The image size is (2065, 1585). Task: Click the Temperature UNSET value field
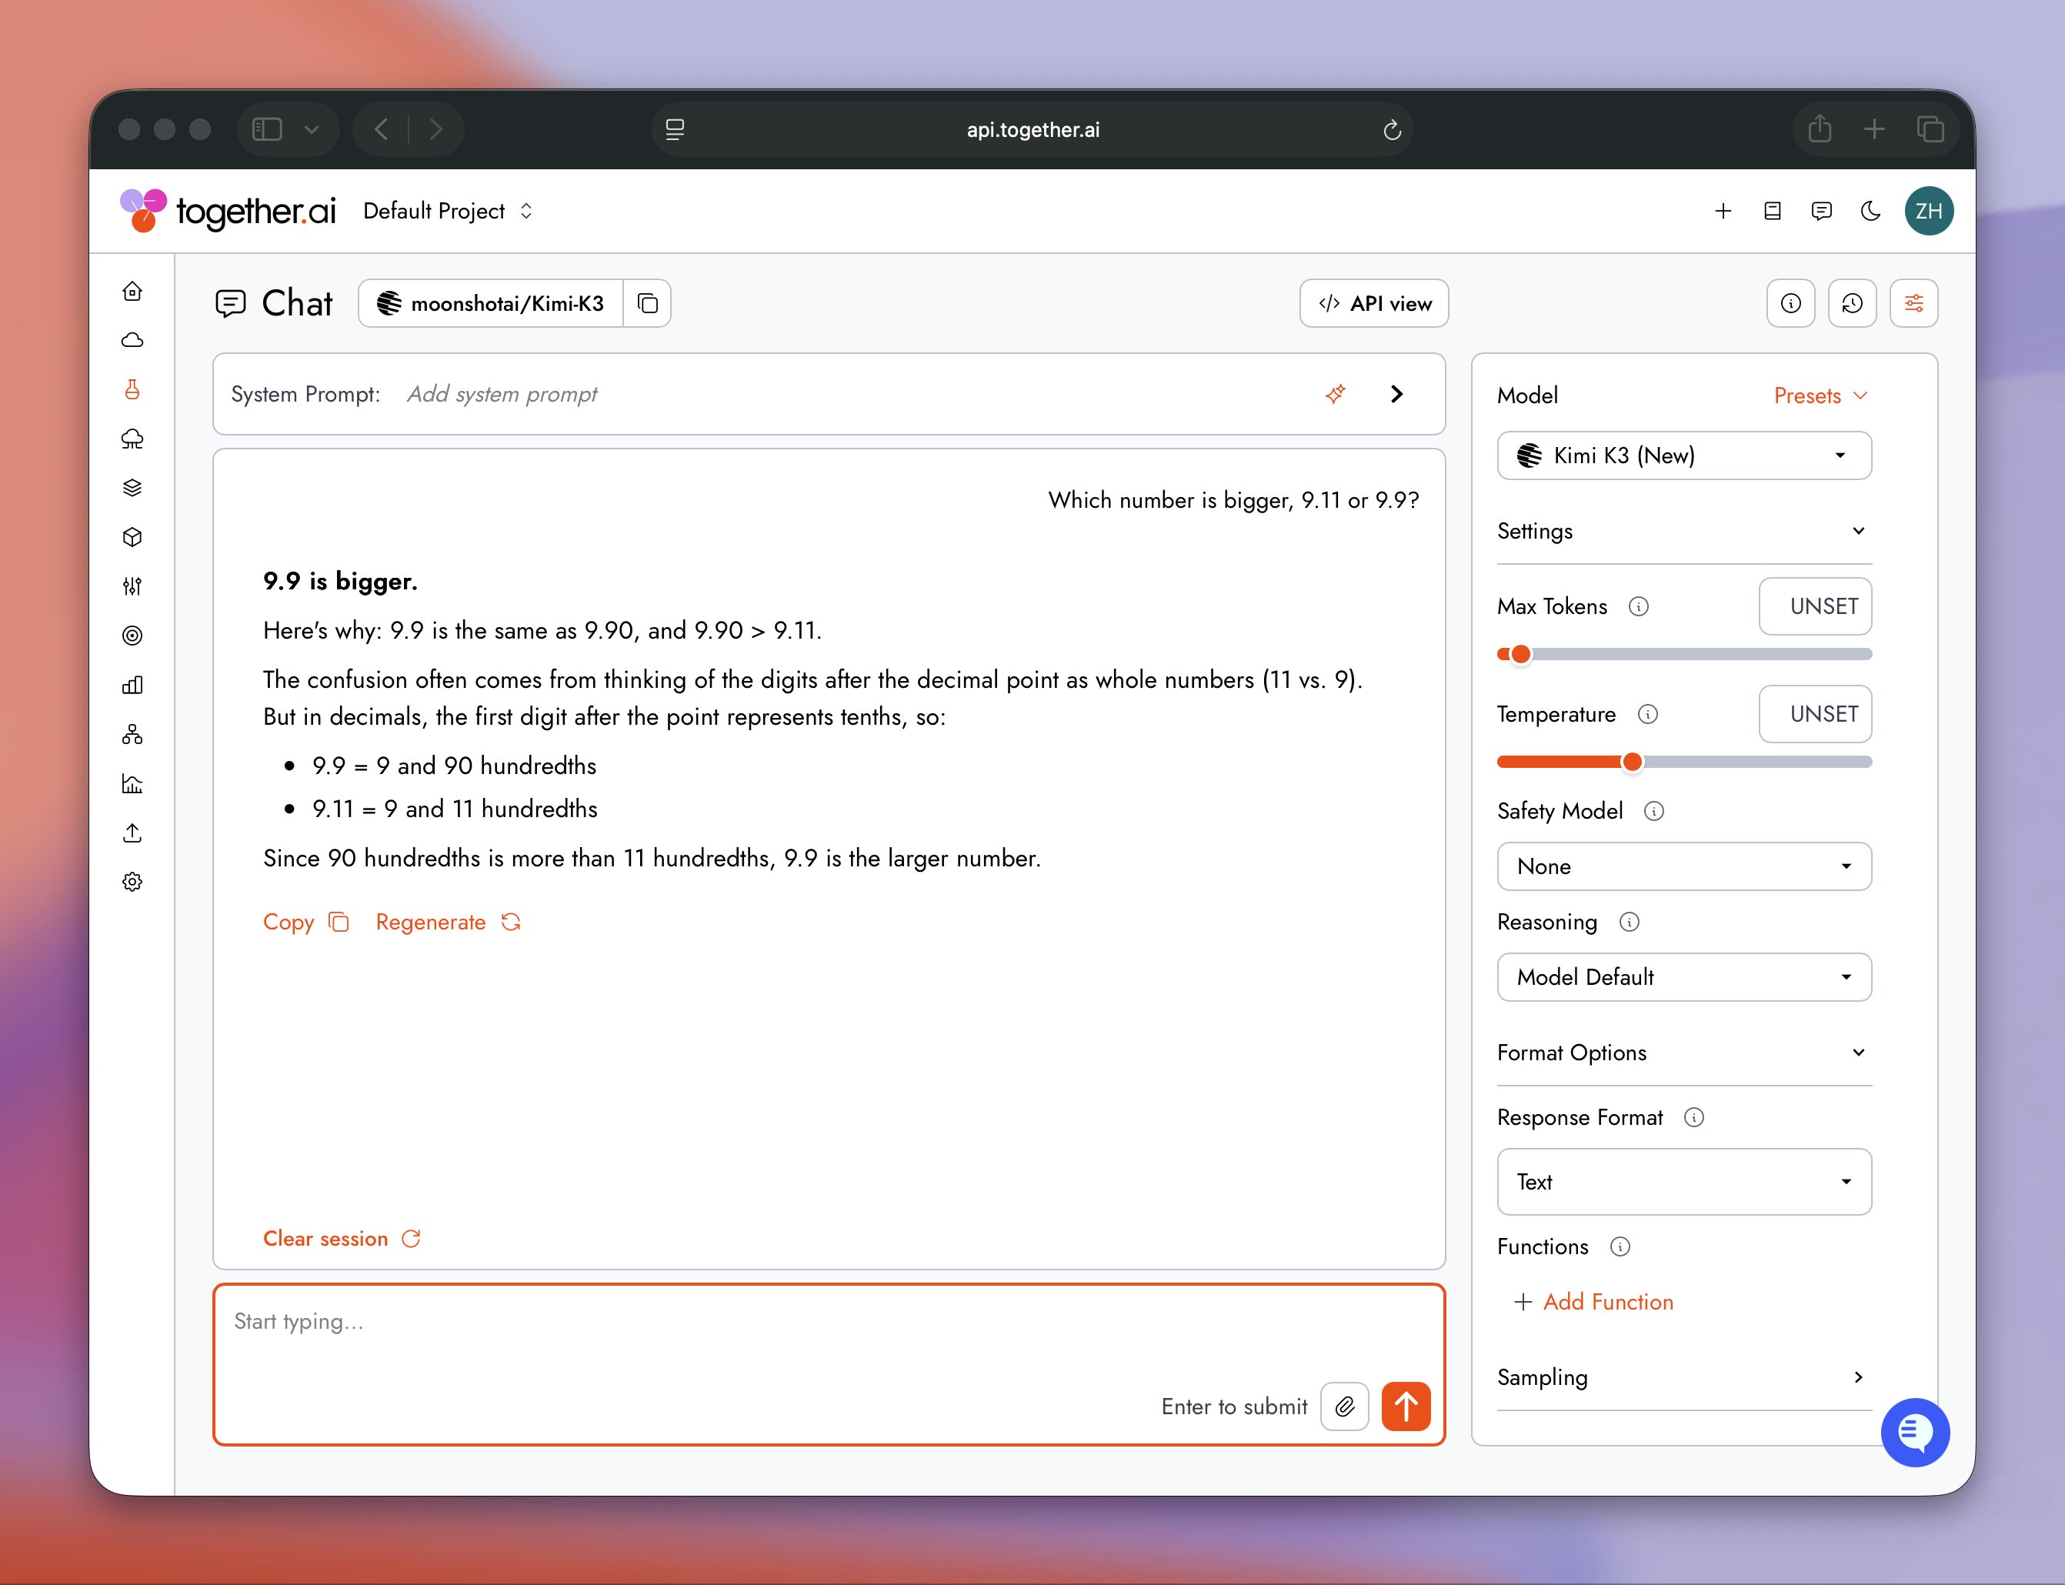1815,714
